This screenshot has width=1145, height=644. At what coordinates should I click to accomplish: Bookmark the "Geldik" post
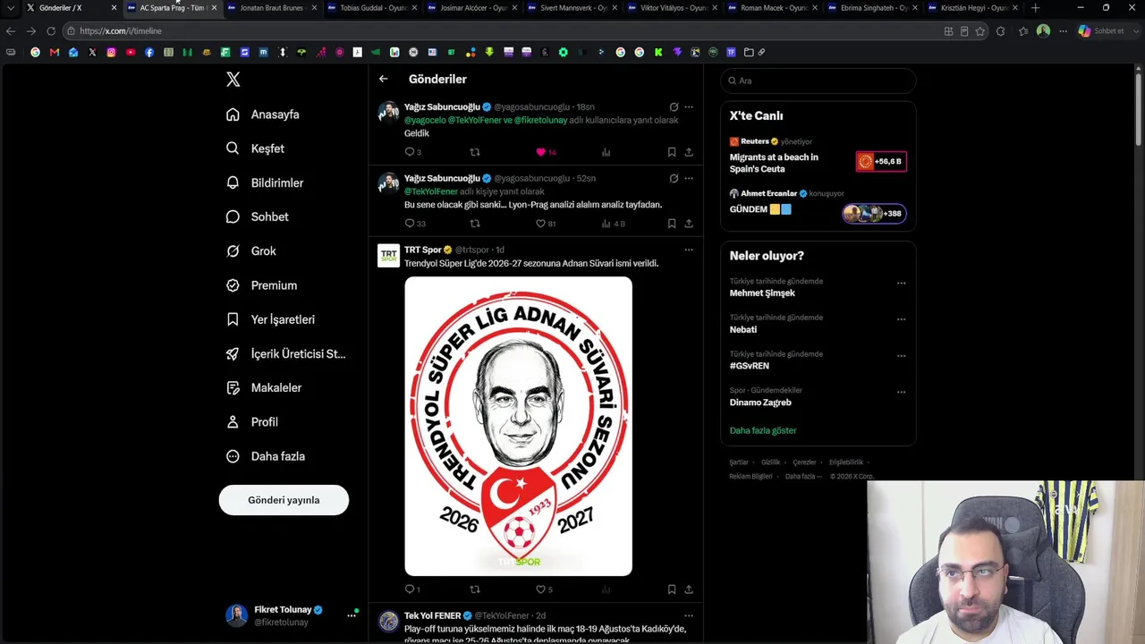point(672,152)
